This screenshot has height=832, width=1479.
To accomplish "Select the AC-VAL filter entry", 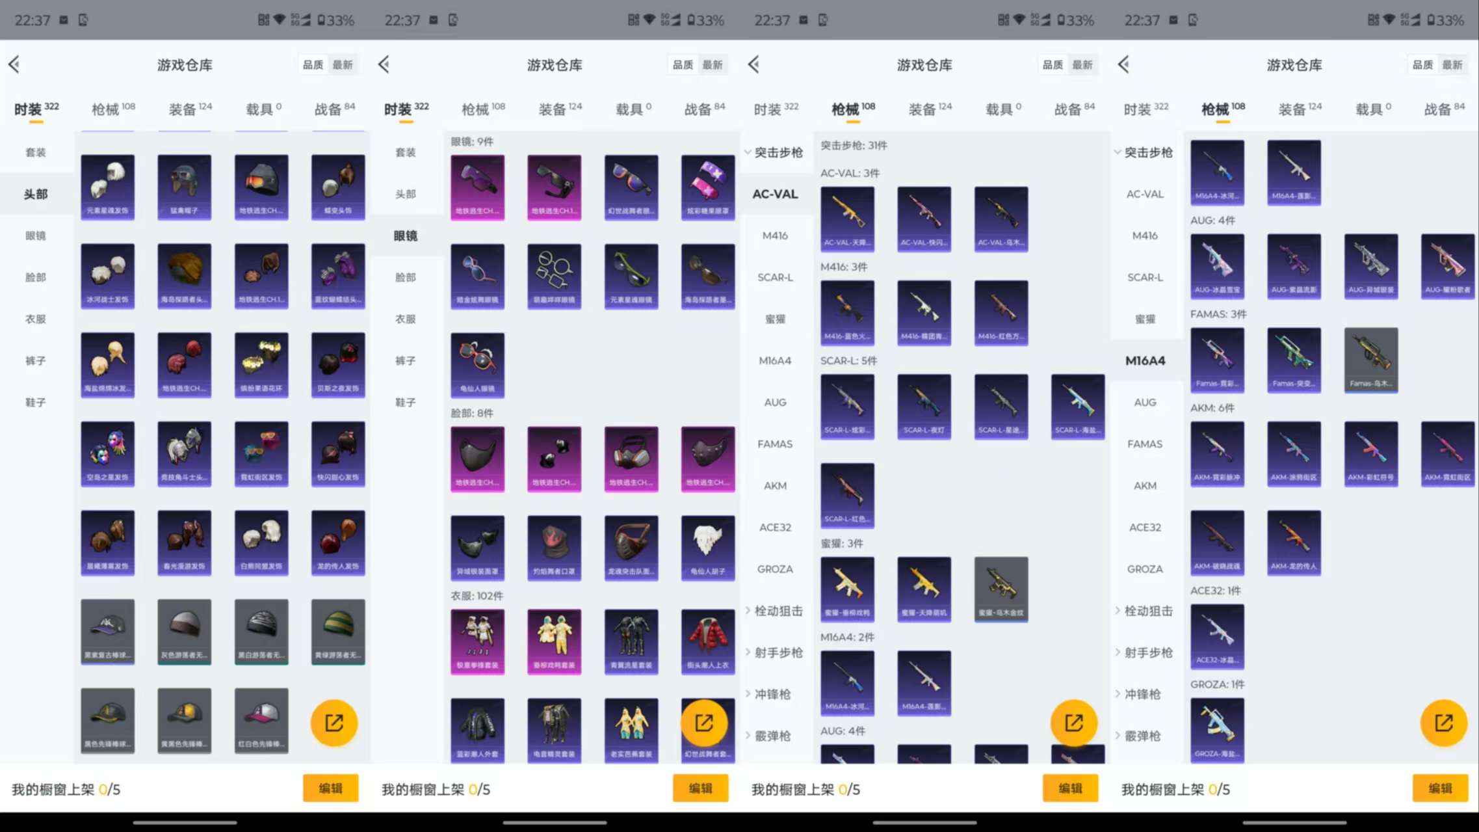I will pyautogui.click(x=775, y=193).
